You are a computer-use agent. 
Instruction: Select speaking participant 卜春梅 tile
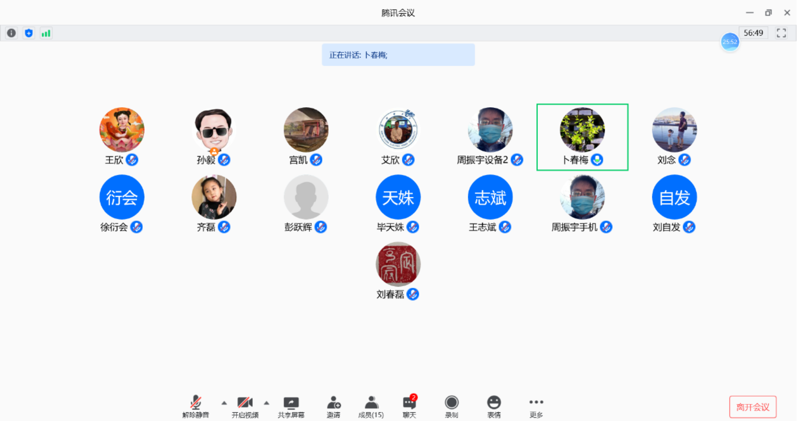582,137
